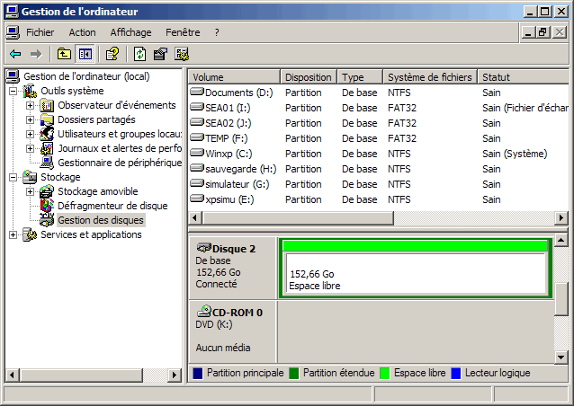This screenshot has height=406, width=574.
Task: Expand the Services et applications node
Action: pyautogui.click(x=13, y=234)
